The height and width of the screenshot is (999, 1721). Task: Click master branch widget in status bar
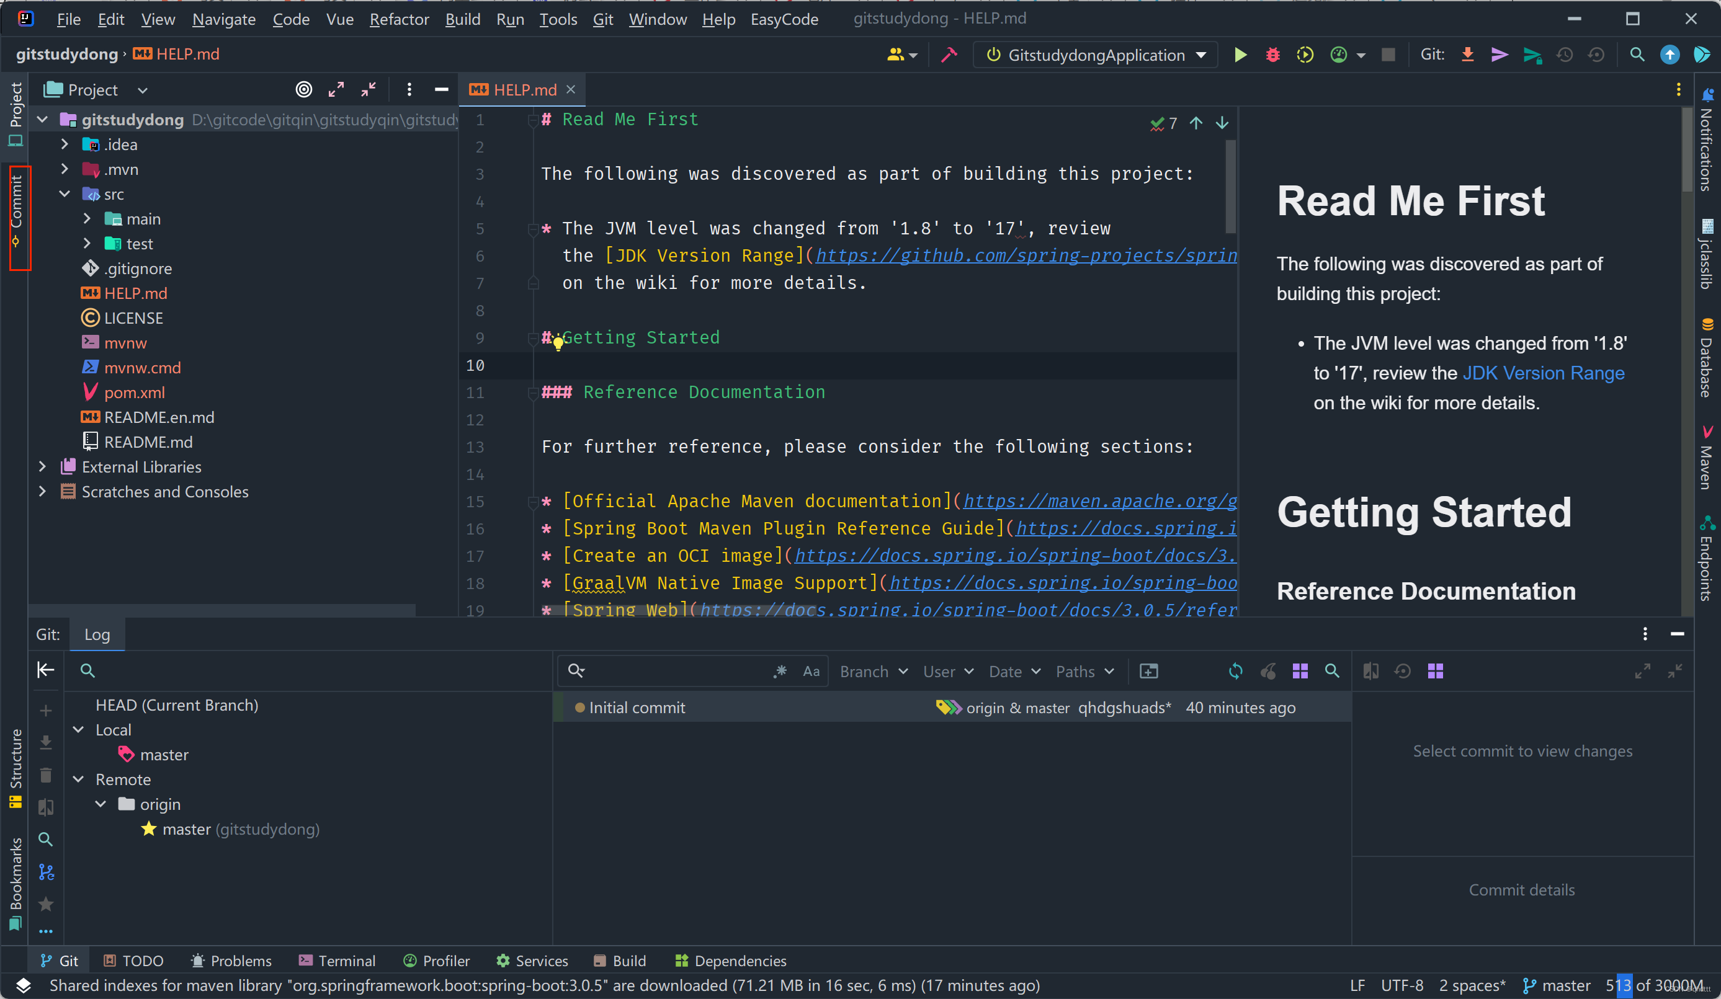(1557, 985)
